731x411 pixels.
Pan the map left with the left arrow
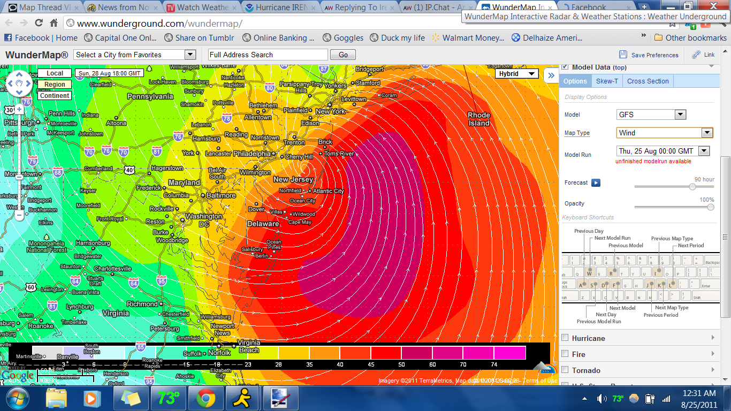pos(10,83)
